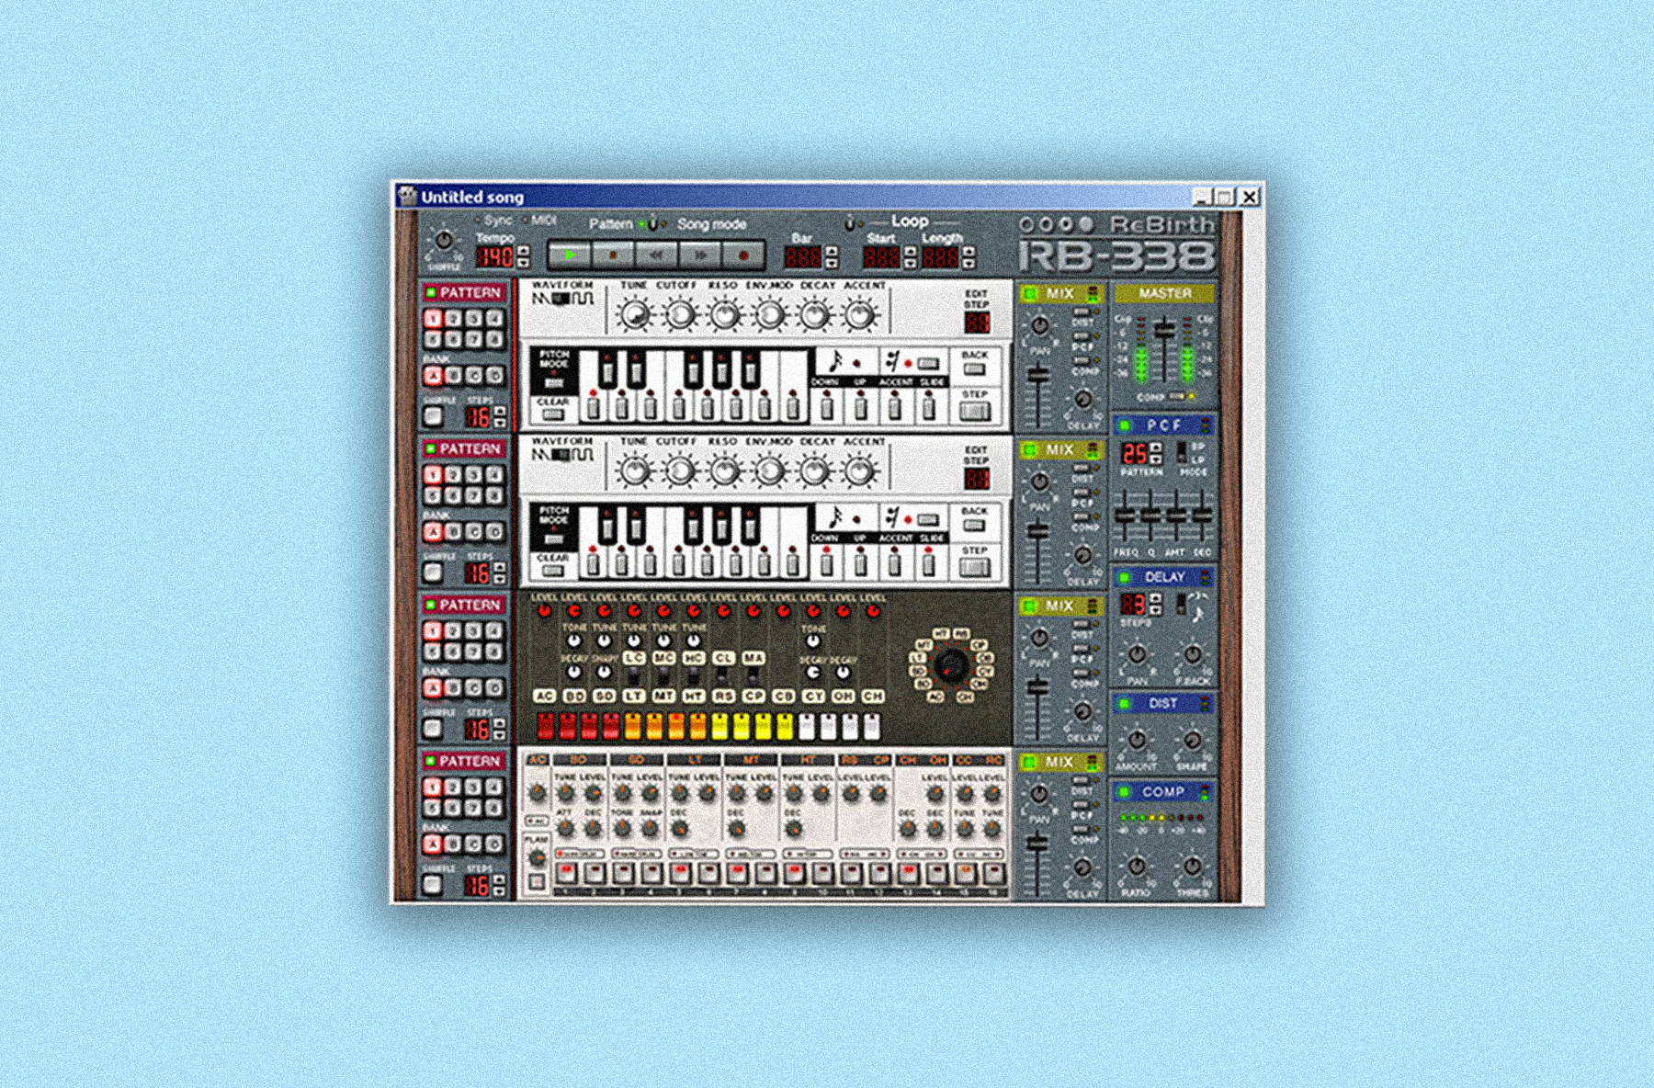Toggle the Master Comp button
1654x1088 pixels.
click(1176, 396)
